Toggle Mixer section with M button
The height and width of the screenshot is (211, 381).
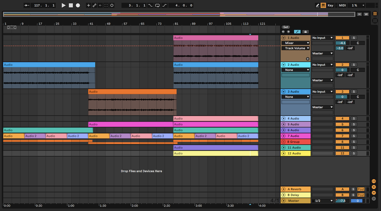[x=374, y=193]
